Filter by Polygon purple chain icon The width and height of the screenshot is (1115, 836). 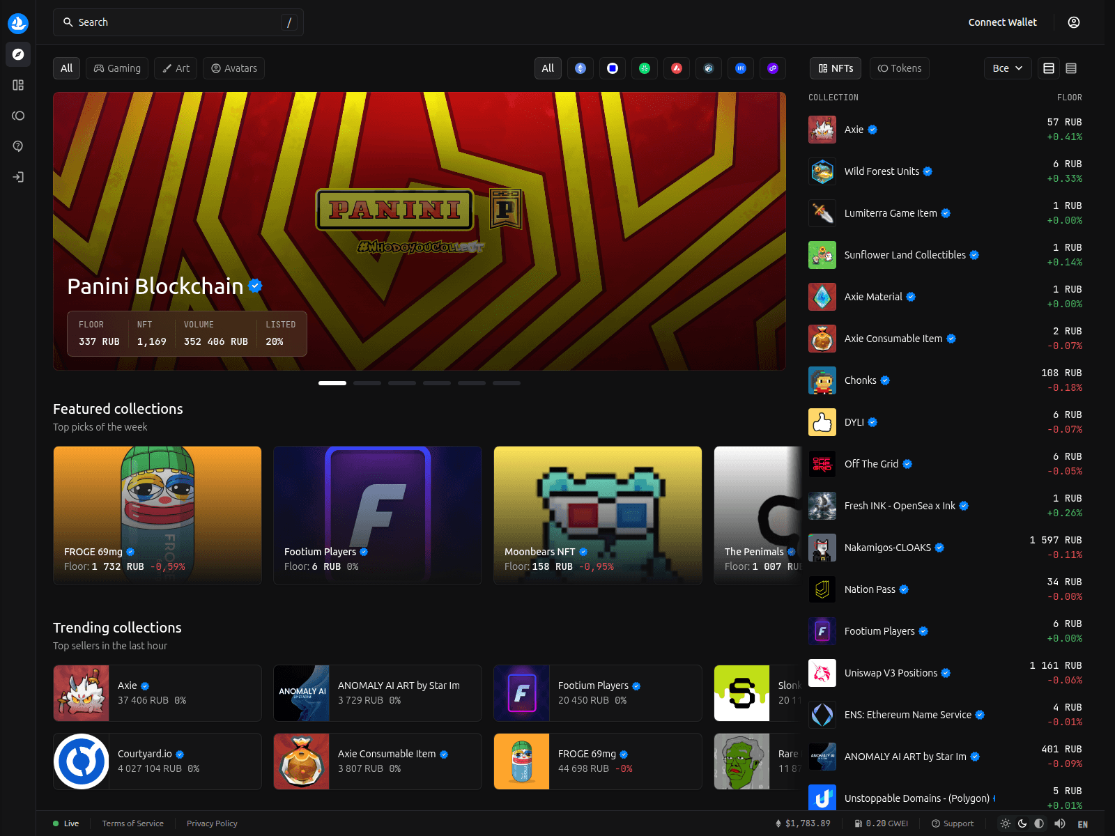773,68
